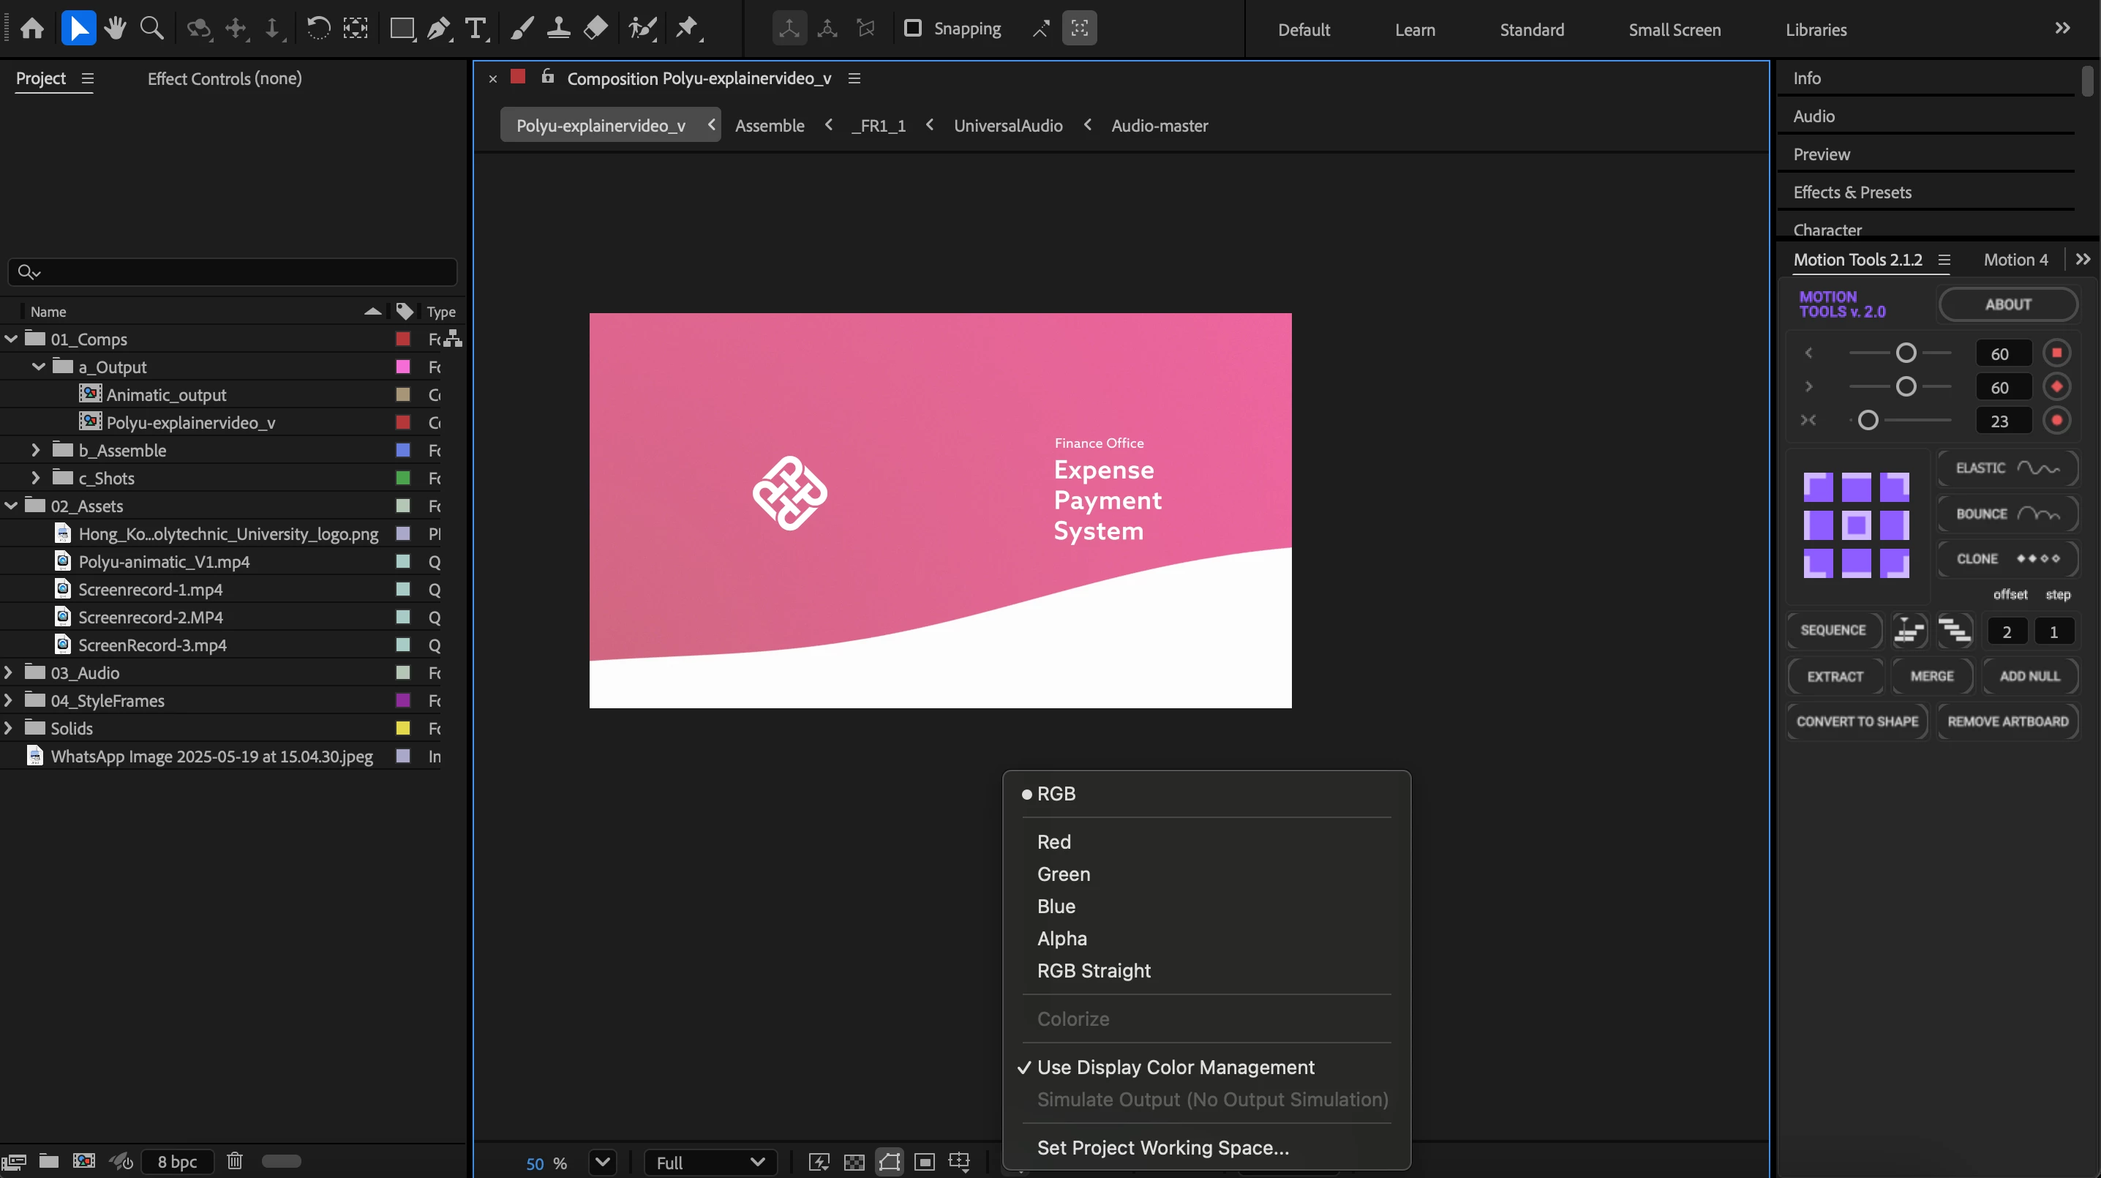Select the Pen tool
This screenshot has height=1178, width=2101.
point(439,29)
